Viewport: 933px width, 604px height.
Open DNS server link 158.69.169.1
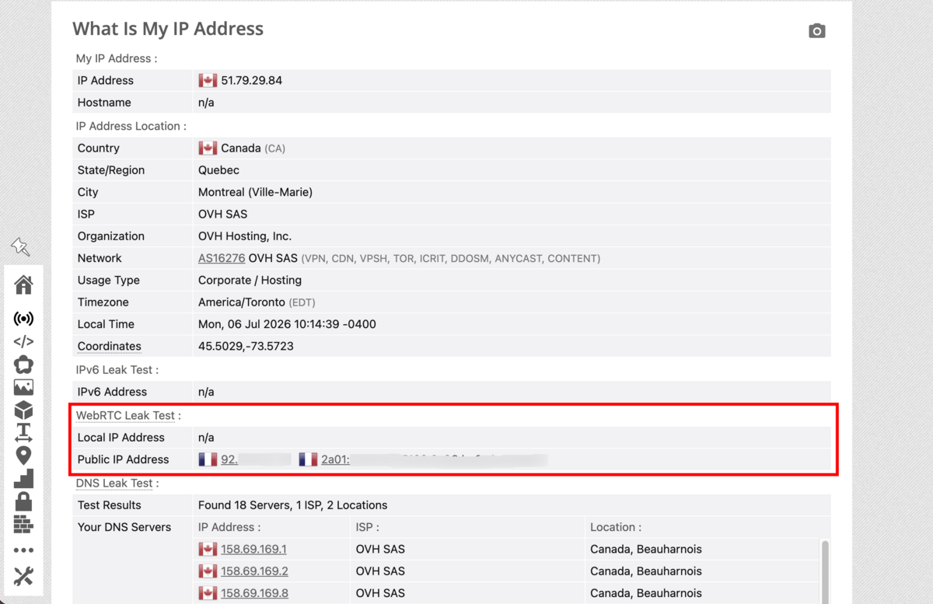point(253,549)
